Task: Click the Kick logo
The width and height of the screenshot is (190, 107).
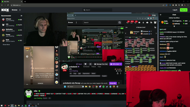Action: (x=5, y=10)
